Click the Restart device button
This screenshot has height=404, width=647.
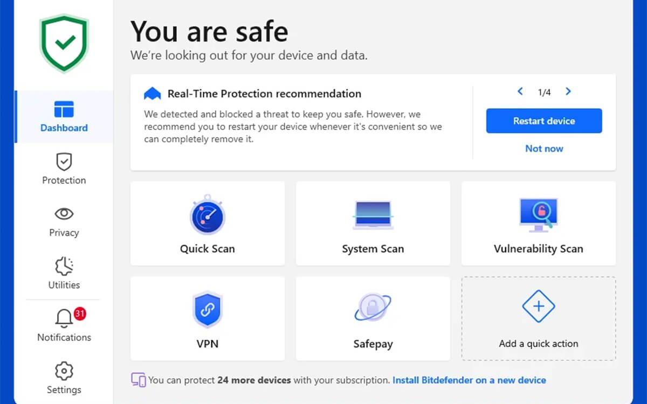pyautogui.click(x=543, y=121)
